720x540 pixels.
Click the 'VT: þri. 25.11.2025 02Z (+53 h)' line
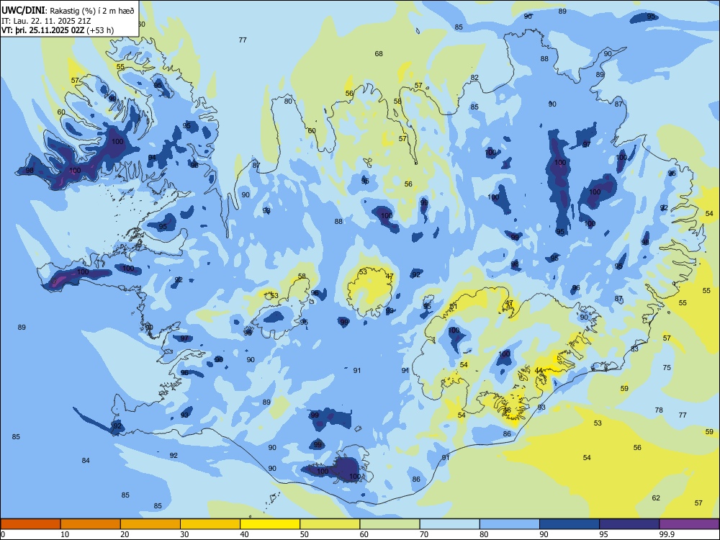pos(58,30)
